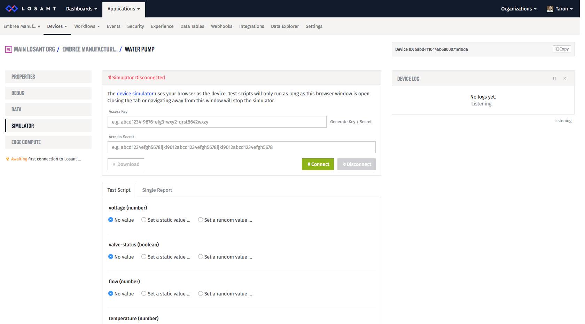The height and width of the screenshot is (324, 585).
Task: Click the Disconnect button
Action: pos(357,164)
